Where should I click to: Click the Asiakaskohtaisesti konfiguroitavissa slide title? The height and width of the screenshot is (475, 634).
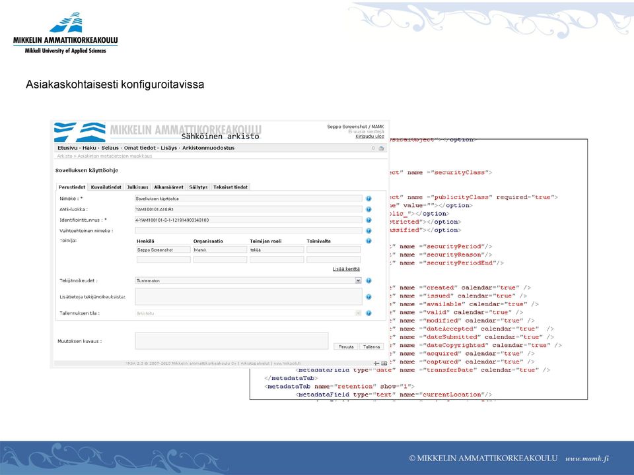[115, 84]
